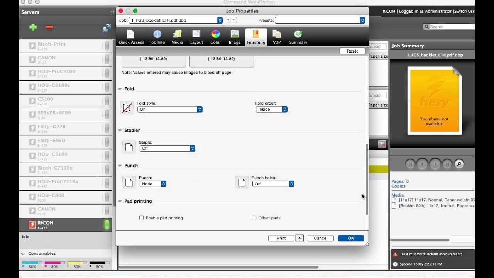Click the page icon beside Punch holes

pyautogui.click(x=242, y=182)
